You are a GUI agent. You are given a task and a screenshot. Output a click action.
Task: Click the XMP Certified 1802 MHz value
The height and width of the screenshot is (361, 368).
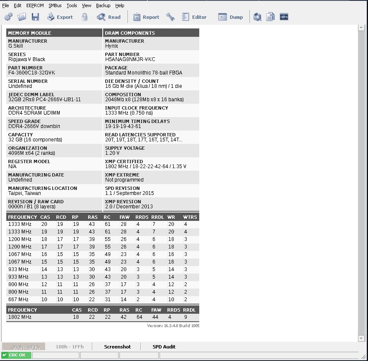[146, 166]
